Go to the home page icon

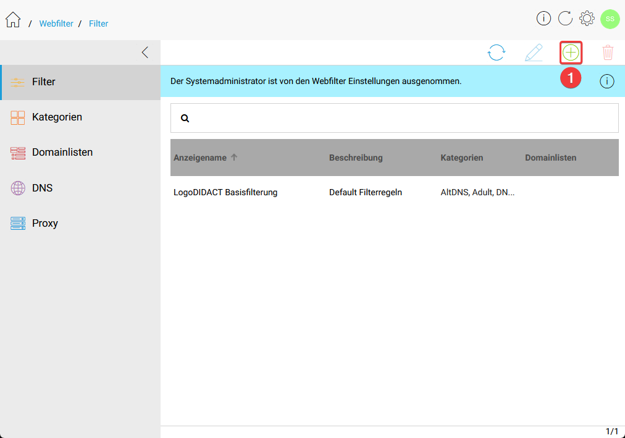tap(13, 20)
